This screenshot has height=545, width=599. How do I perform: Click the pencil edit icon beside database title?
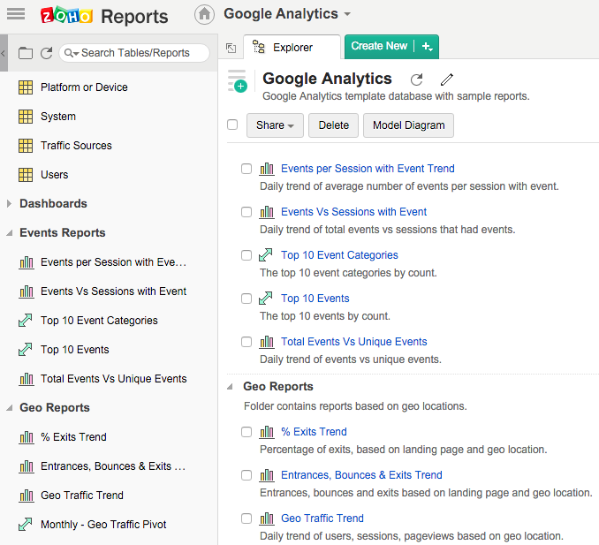(447, 79)
